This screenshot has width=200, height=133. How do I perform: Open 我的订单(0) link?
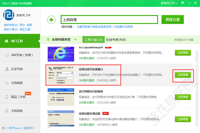[11, 29]
